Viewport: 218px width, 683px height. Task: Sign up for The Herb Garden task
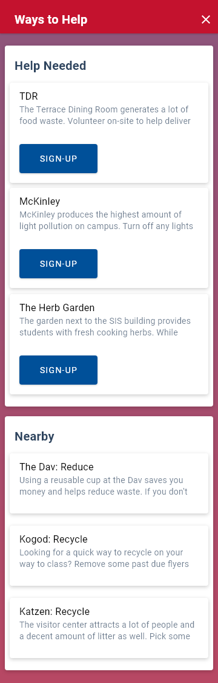pos(58,370)
